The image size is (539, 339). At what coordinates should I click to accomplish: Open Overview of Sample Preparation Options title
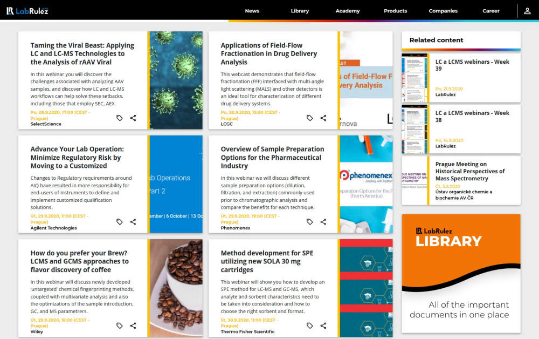tap(272, 158)
